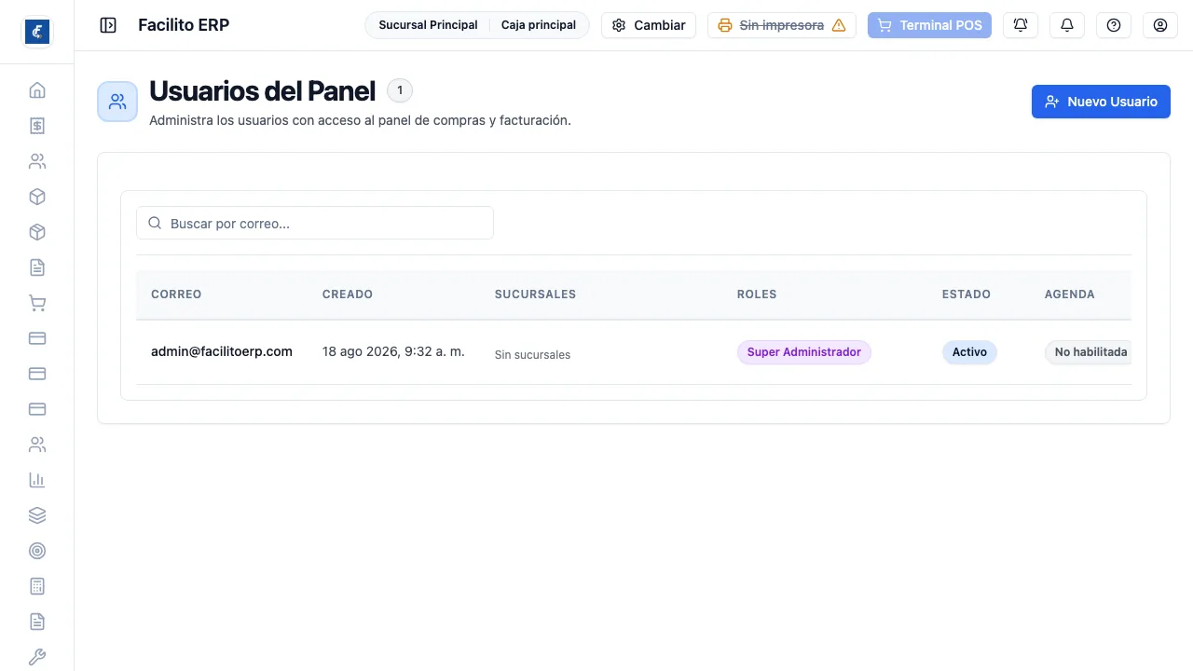Screen dimensions: 1193x671
Task: Click the Nuevo Usuario button
Action: pos(1101,102)
